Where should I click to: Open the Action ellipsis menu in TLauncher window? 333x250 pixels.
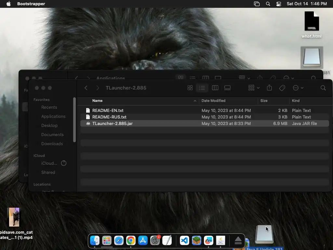(x=298, y=88)
